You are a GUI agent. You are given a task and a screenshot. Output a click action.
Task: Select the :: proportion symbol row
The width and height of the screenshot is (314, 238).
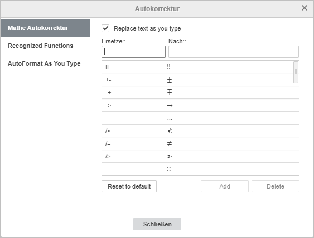click(x=200, y=169)
